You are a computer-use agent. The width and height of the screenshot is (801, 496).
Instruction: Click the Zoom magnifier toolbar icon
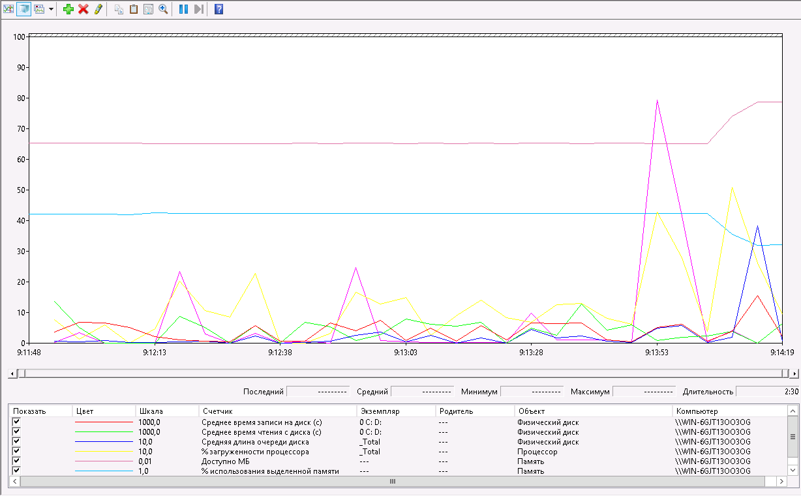163,9
